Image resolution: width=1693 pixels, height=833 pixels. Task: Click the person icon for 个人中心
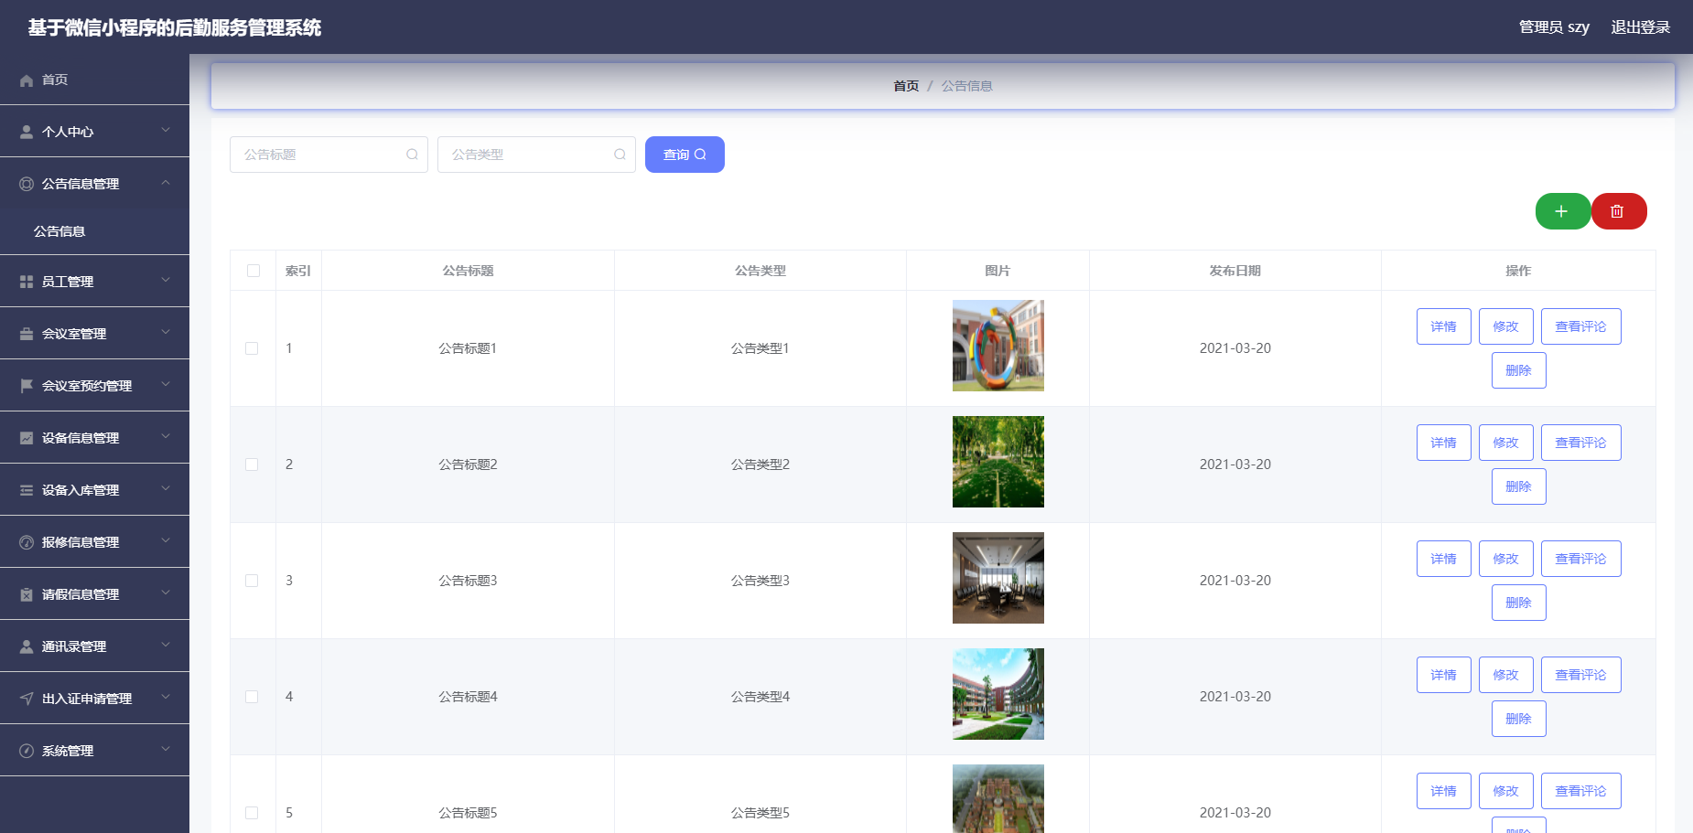coord(27,132)
